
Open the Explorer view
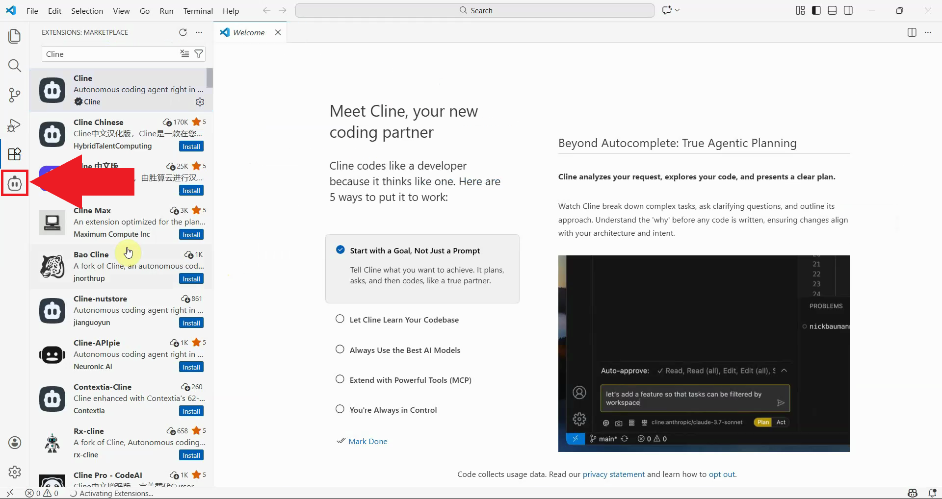[x=15, y=36]
